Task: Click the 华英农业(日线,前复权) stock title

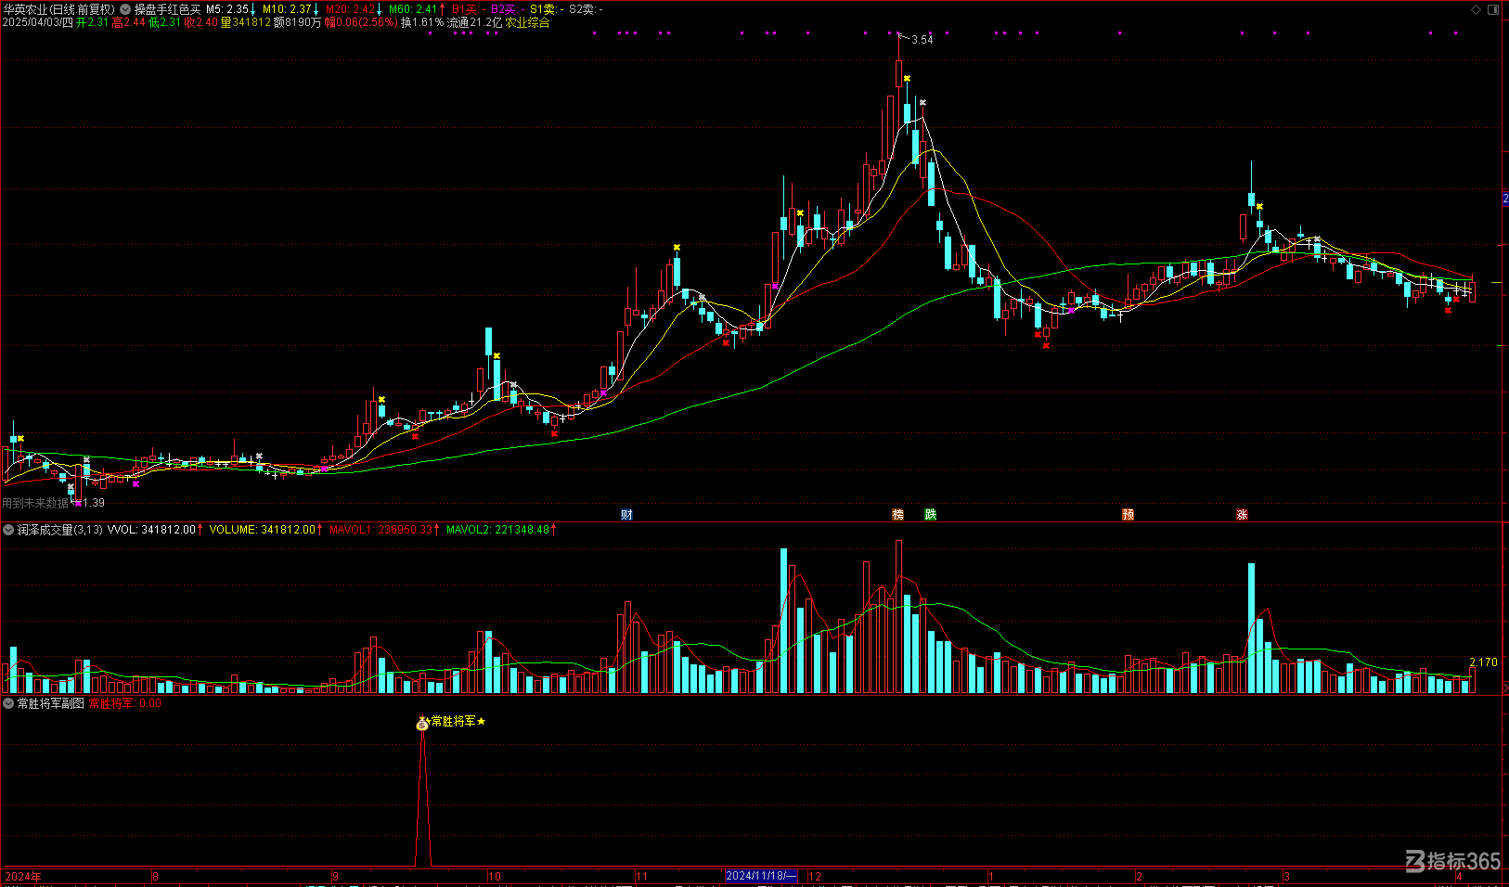Action: coord(58,9)
